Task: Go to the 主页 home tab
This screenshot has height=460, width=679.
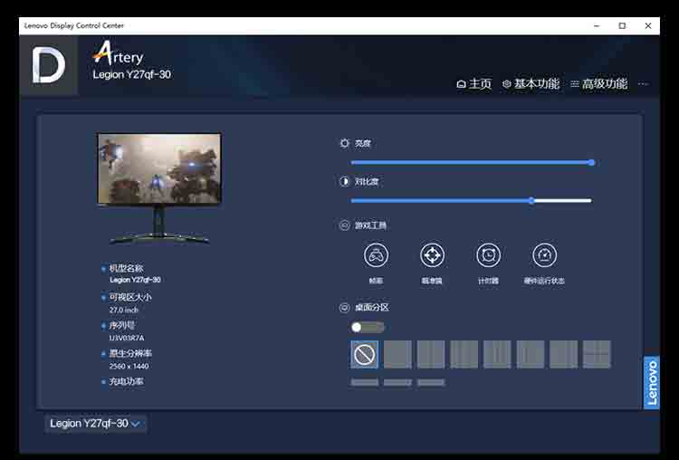Action: (x=474, y=84)
